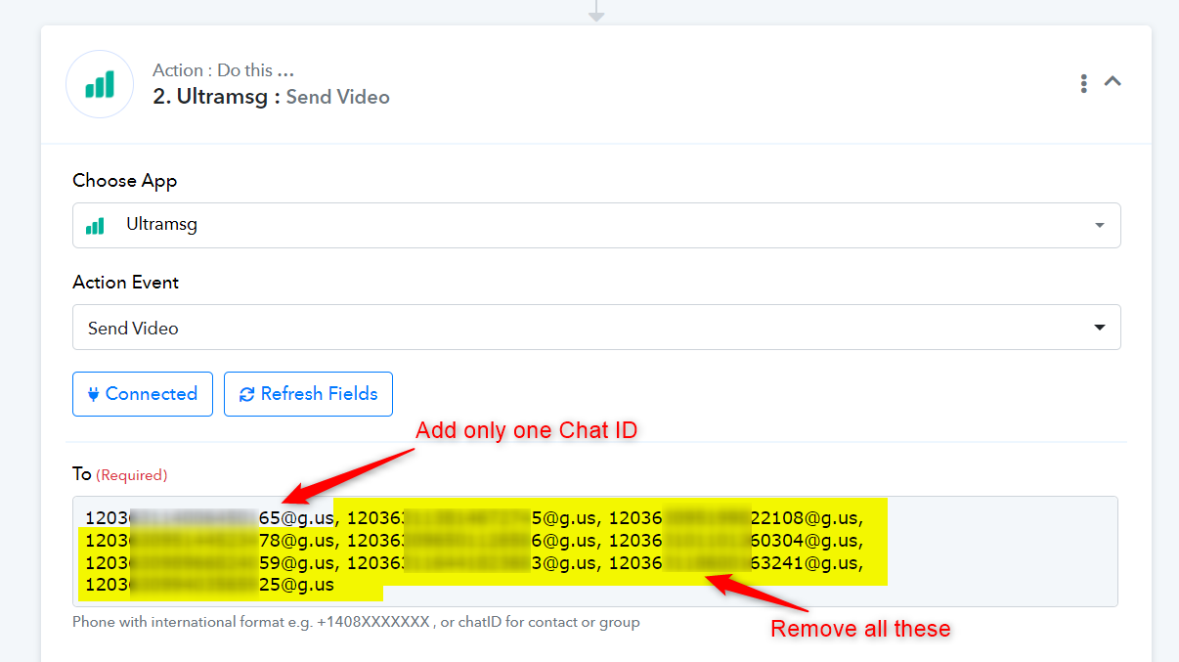Click the chat ID ending in 63241@g.us
1179x662 pixels.
coord(734,563)
